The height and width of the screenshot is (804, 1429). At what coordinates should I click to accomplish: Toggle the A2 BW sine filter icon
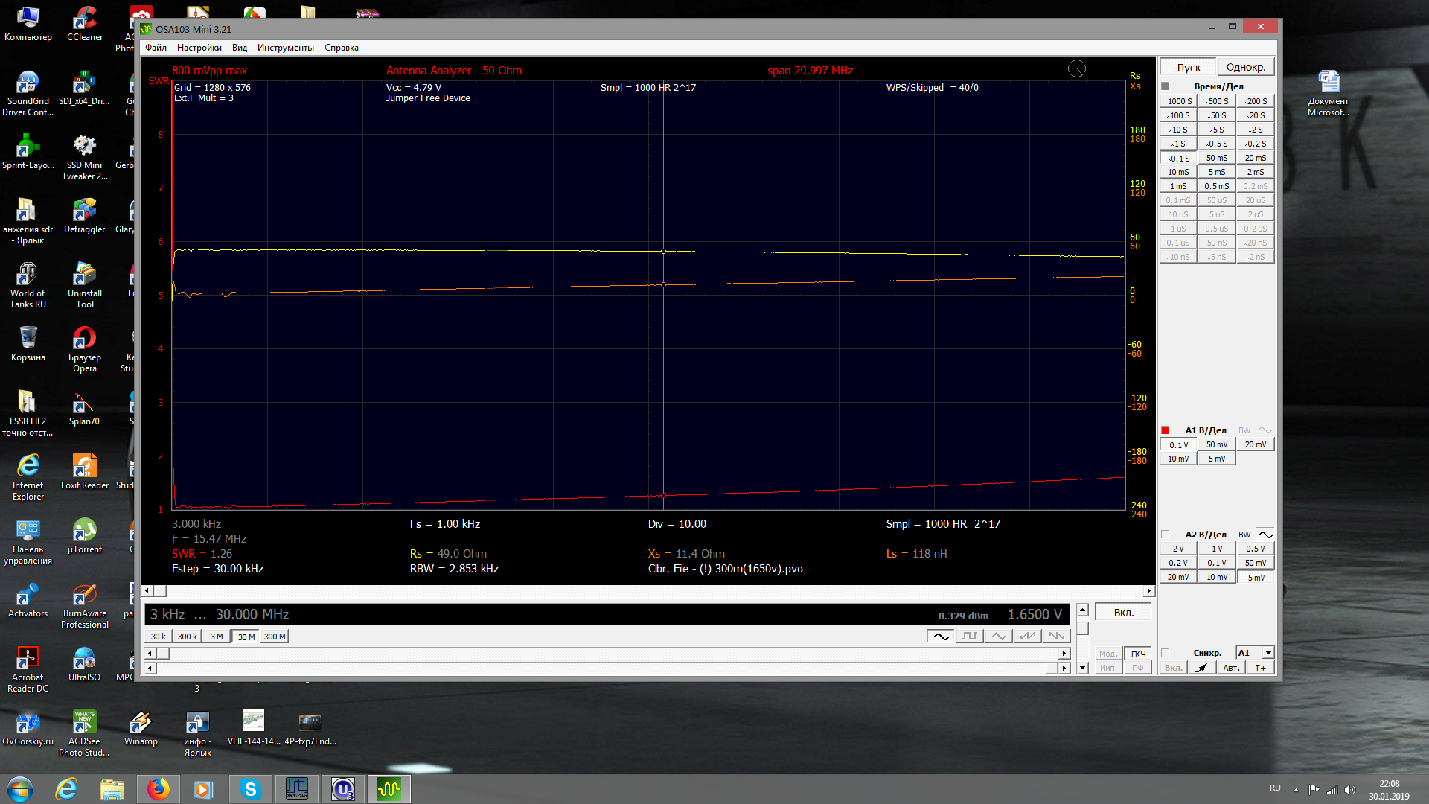coord(1265,535)
